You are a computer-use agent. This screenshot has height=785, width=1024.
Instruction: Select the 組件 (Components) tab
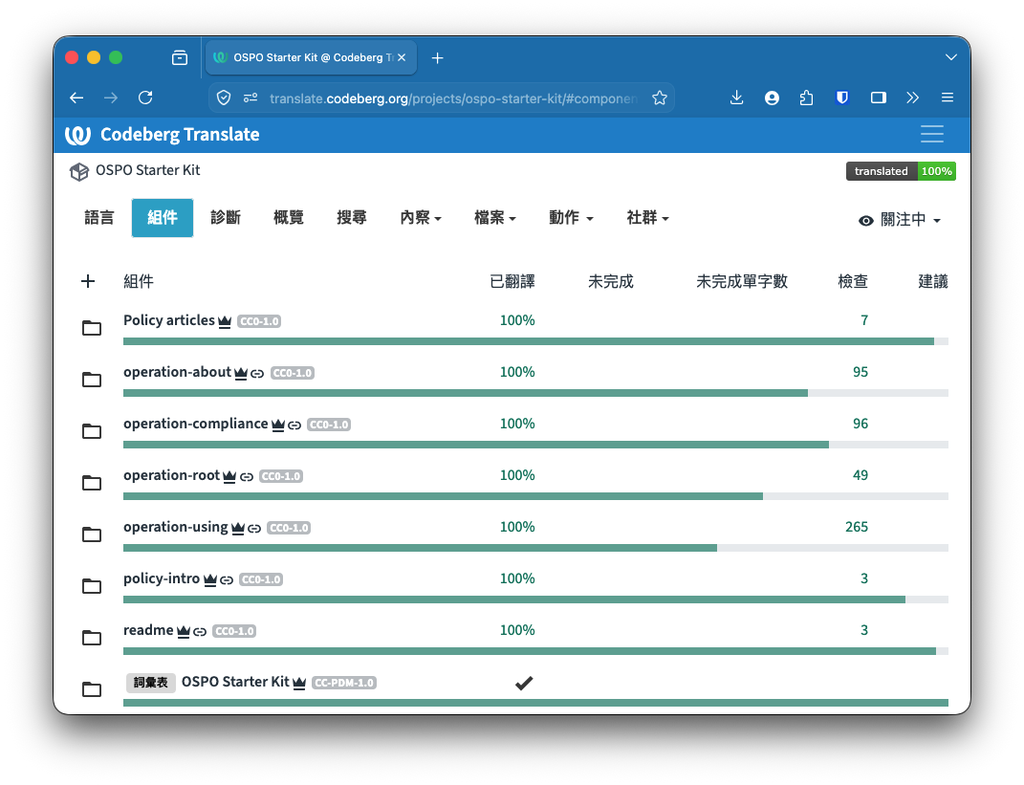point(162,217)
